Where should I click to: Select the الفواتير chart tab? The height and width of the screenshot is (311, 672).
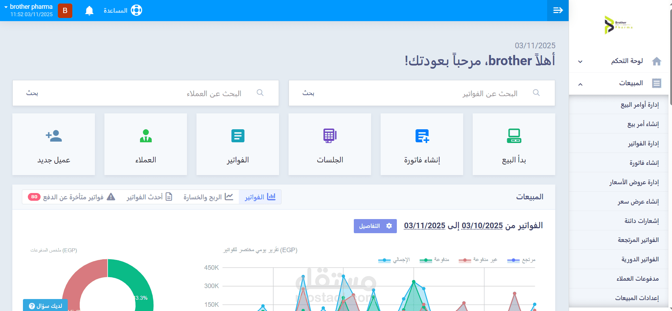(x=260, y=197)
